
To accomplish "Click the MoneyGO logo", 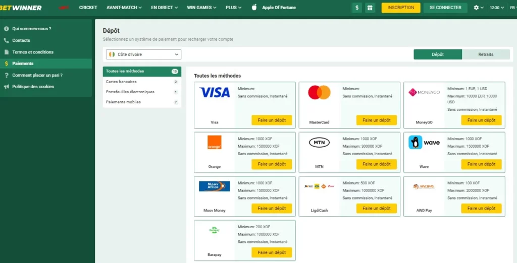I will pyautogui.click(x=424, y=93).
